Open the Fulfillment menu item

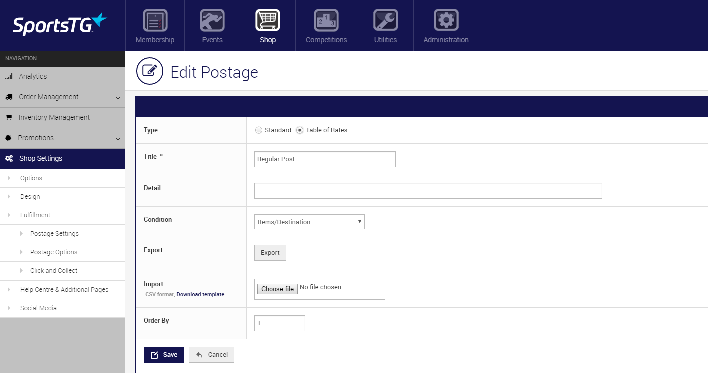click(x=35, y=215)
